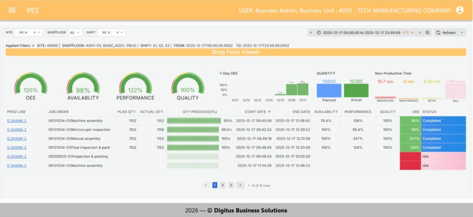Open the refresh interval dropdown arrow
The height and width of the screenshot is (217, 473).
click(x=462, y=32)
